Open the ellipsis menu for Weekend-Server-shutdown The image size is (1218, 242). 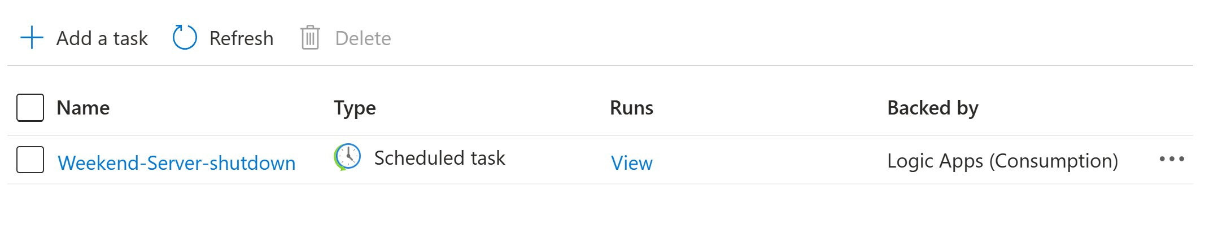coord(1171,160)
